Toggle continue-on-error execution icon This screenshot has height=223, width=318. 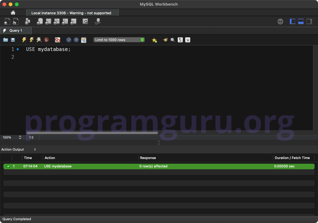tap(57, 40)
